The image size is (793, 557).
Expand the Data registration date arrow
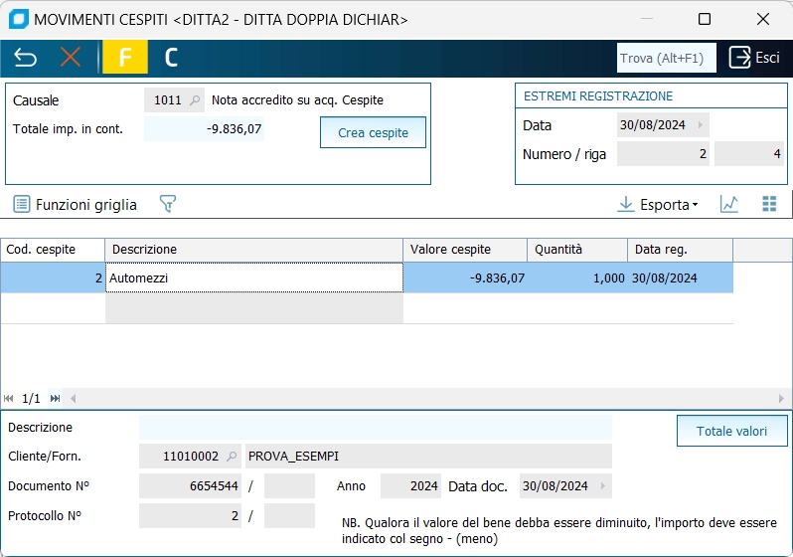[x=701, y=125]
